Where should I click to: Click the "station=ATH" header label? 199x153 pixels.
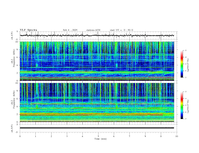(93, 30)
